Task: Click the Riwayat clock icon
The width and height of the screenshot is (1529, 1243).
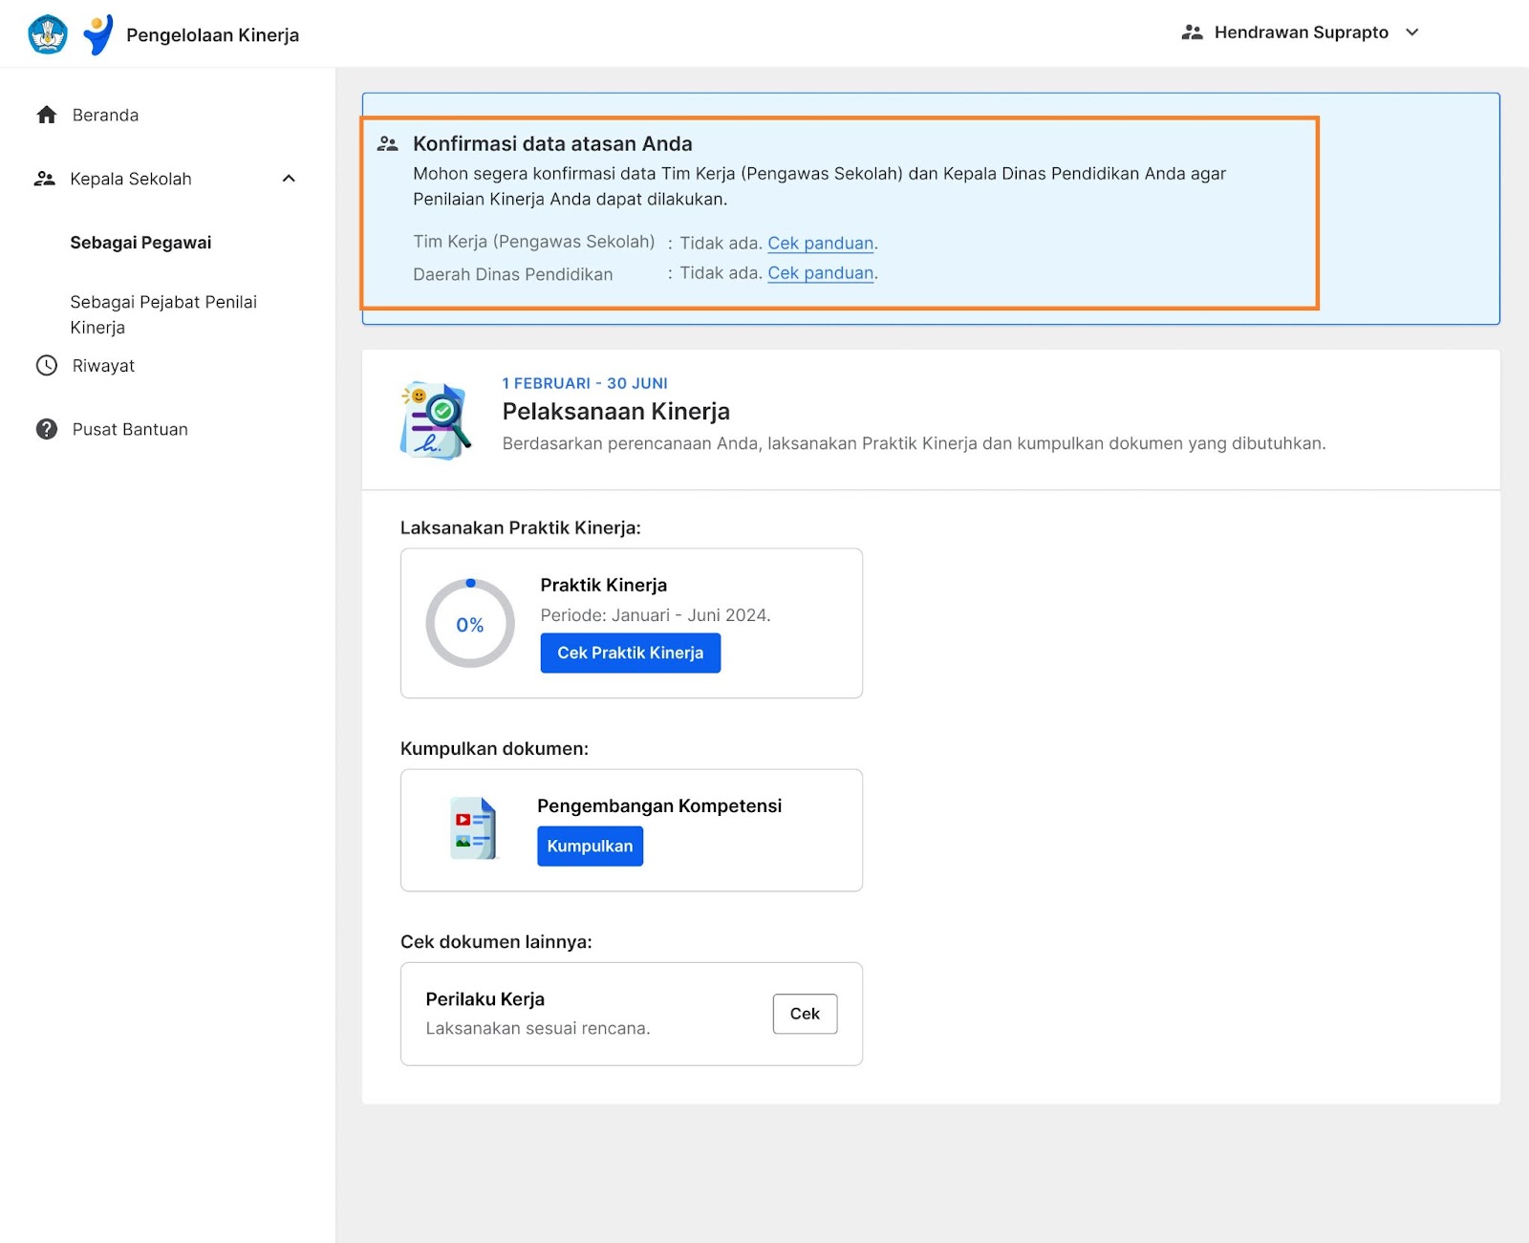Action: tap(47, 366)
